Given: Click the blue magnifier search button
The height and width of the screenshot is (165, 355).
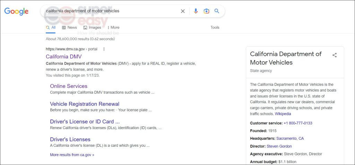Looking at the screenshot, I should pos(217,11).
